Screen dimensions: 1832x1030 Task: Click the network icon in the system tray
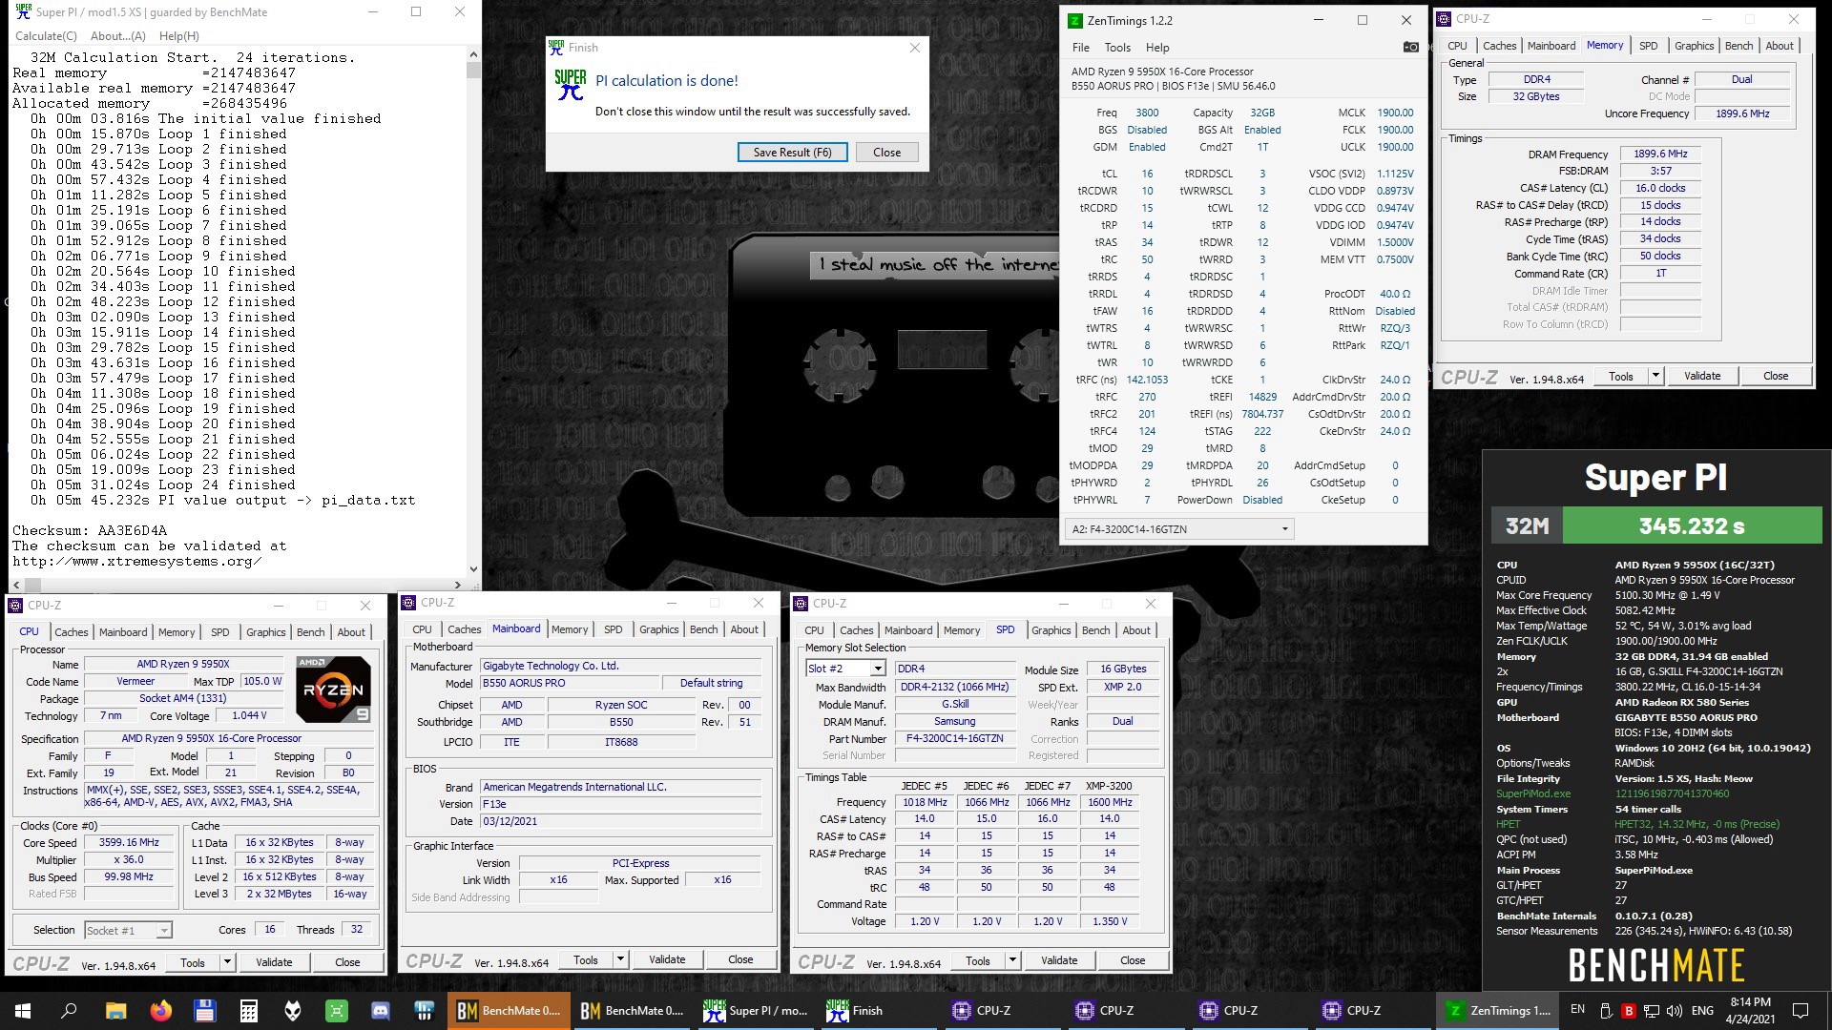pyautogui.click(x=1651, y=1011)
